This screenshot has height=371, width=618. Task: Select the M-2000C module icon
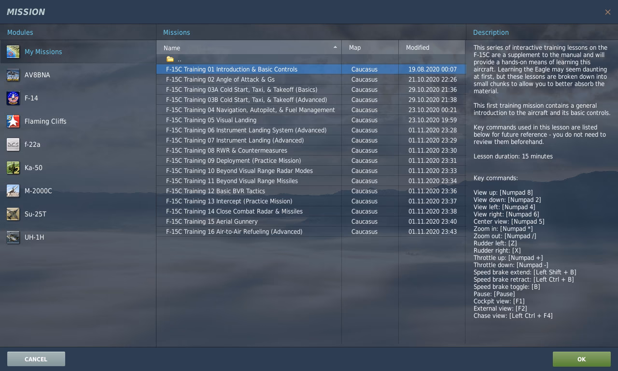13,191
